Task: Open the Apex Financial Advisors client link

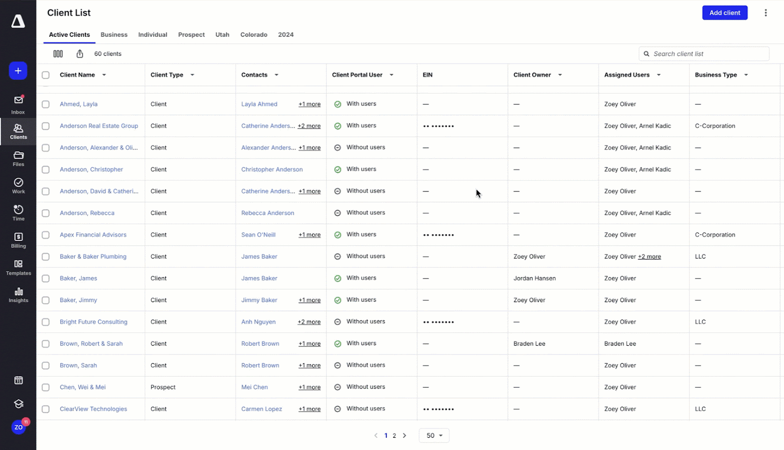Action: tap(93, 235)
